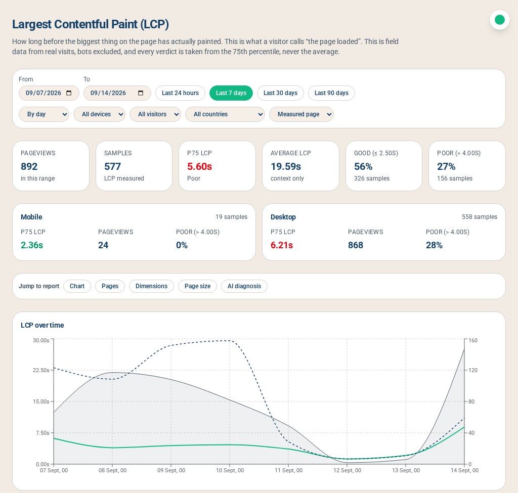Click the Desktop card heading
518x493 pixels.
pos(283,217)
